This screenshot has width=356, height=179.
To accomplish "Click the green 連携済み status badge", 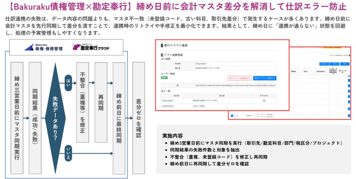I will point(164,78).
